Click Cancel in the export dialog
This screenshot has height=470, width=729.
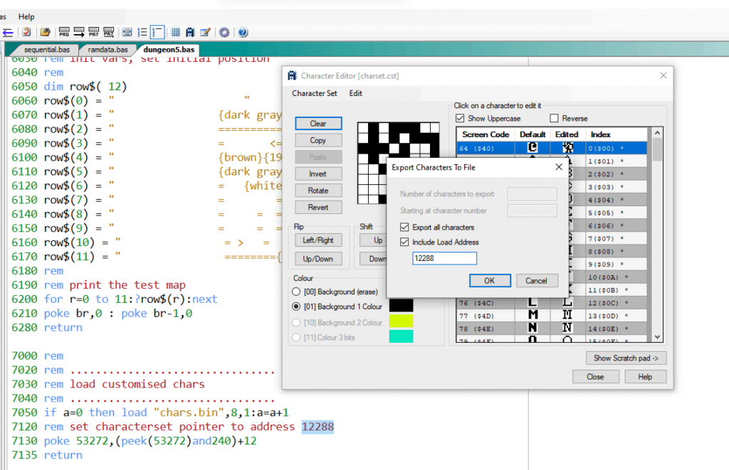point(537,281)
